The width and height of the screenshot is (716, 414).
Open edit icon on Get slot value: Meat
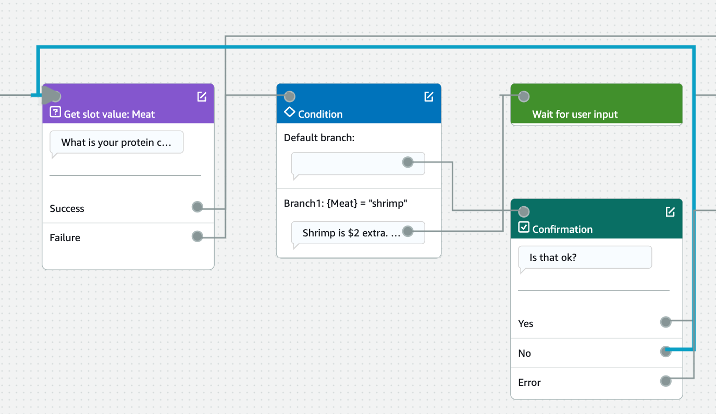point(202,96)
